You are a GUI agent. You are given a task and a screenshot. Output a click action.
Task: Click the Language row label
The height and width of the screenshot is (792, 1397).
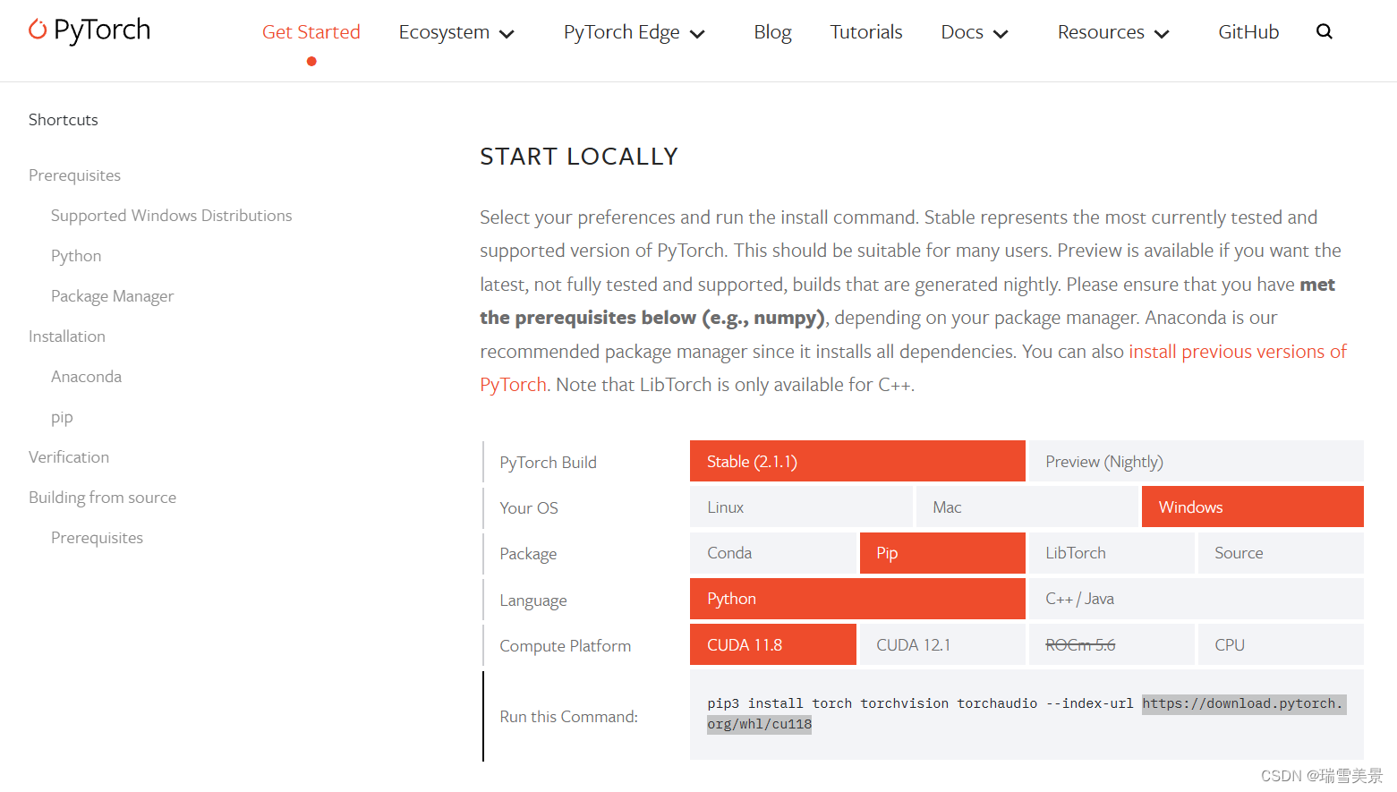coord(532,600)
